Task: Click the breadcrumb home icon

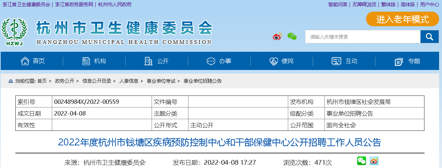Action: point(11,81)
